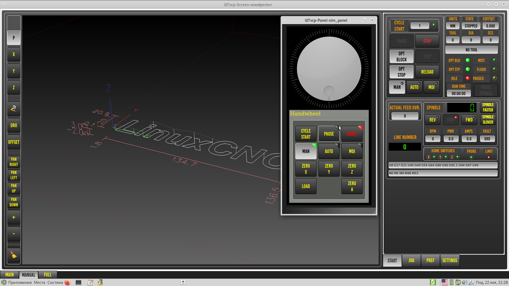Screen dimensions: 509x286
Task: Click PAN UP in the view toolbar
Action: [14, 188]
